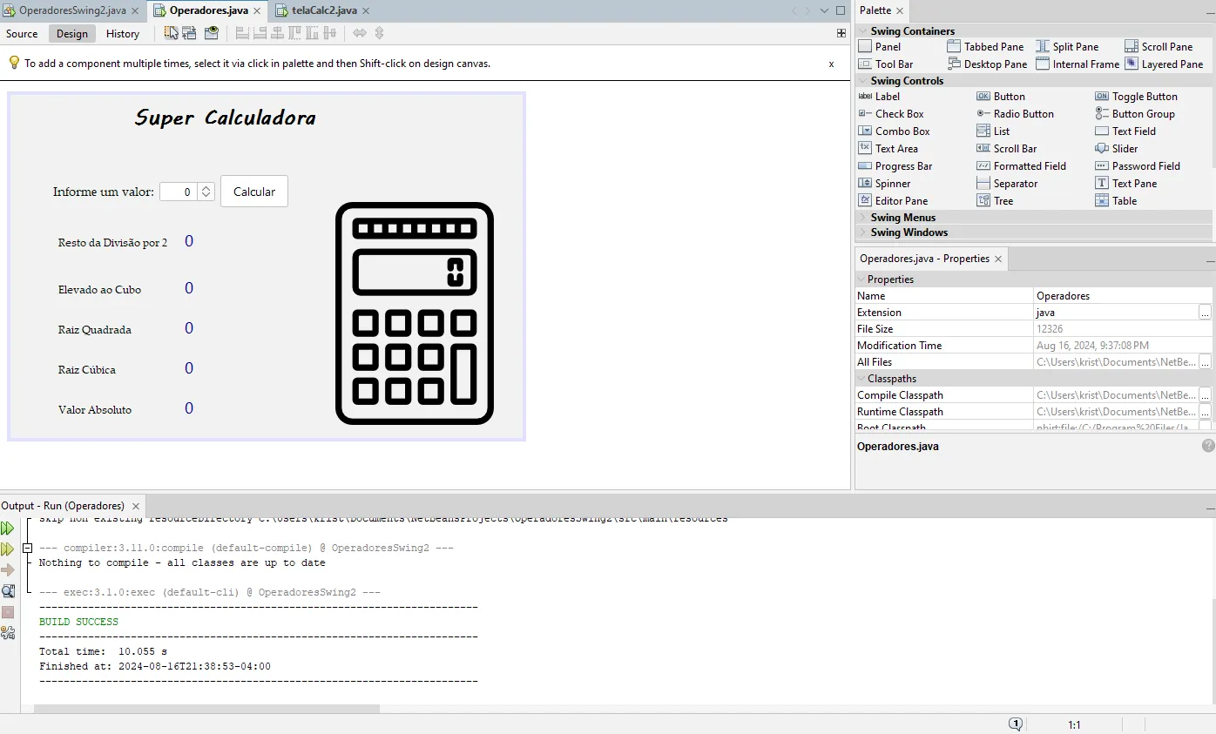The image size is (1216, 734).
Task: Toggle vertical resizability with double-arrow icon
Action: tap(379, 33)
